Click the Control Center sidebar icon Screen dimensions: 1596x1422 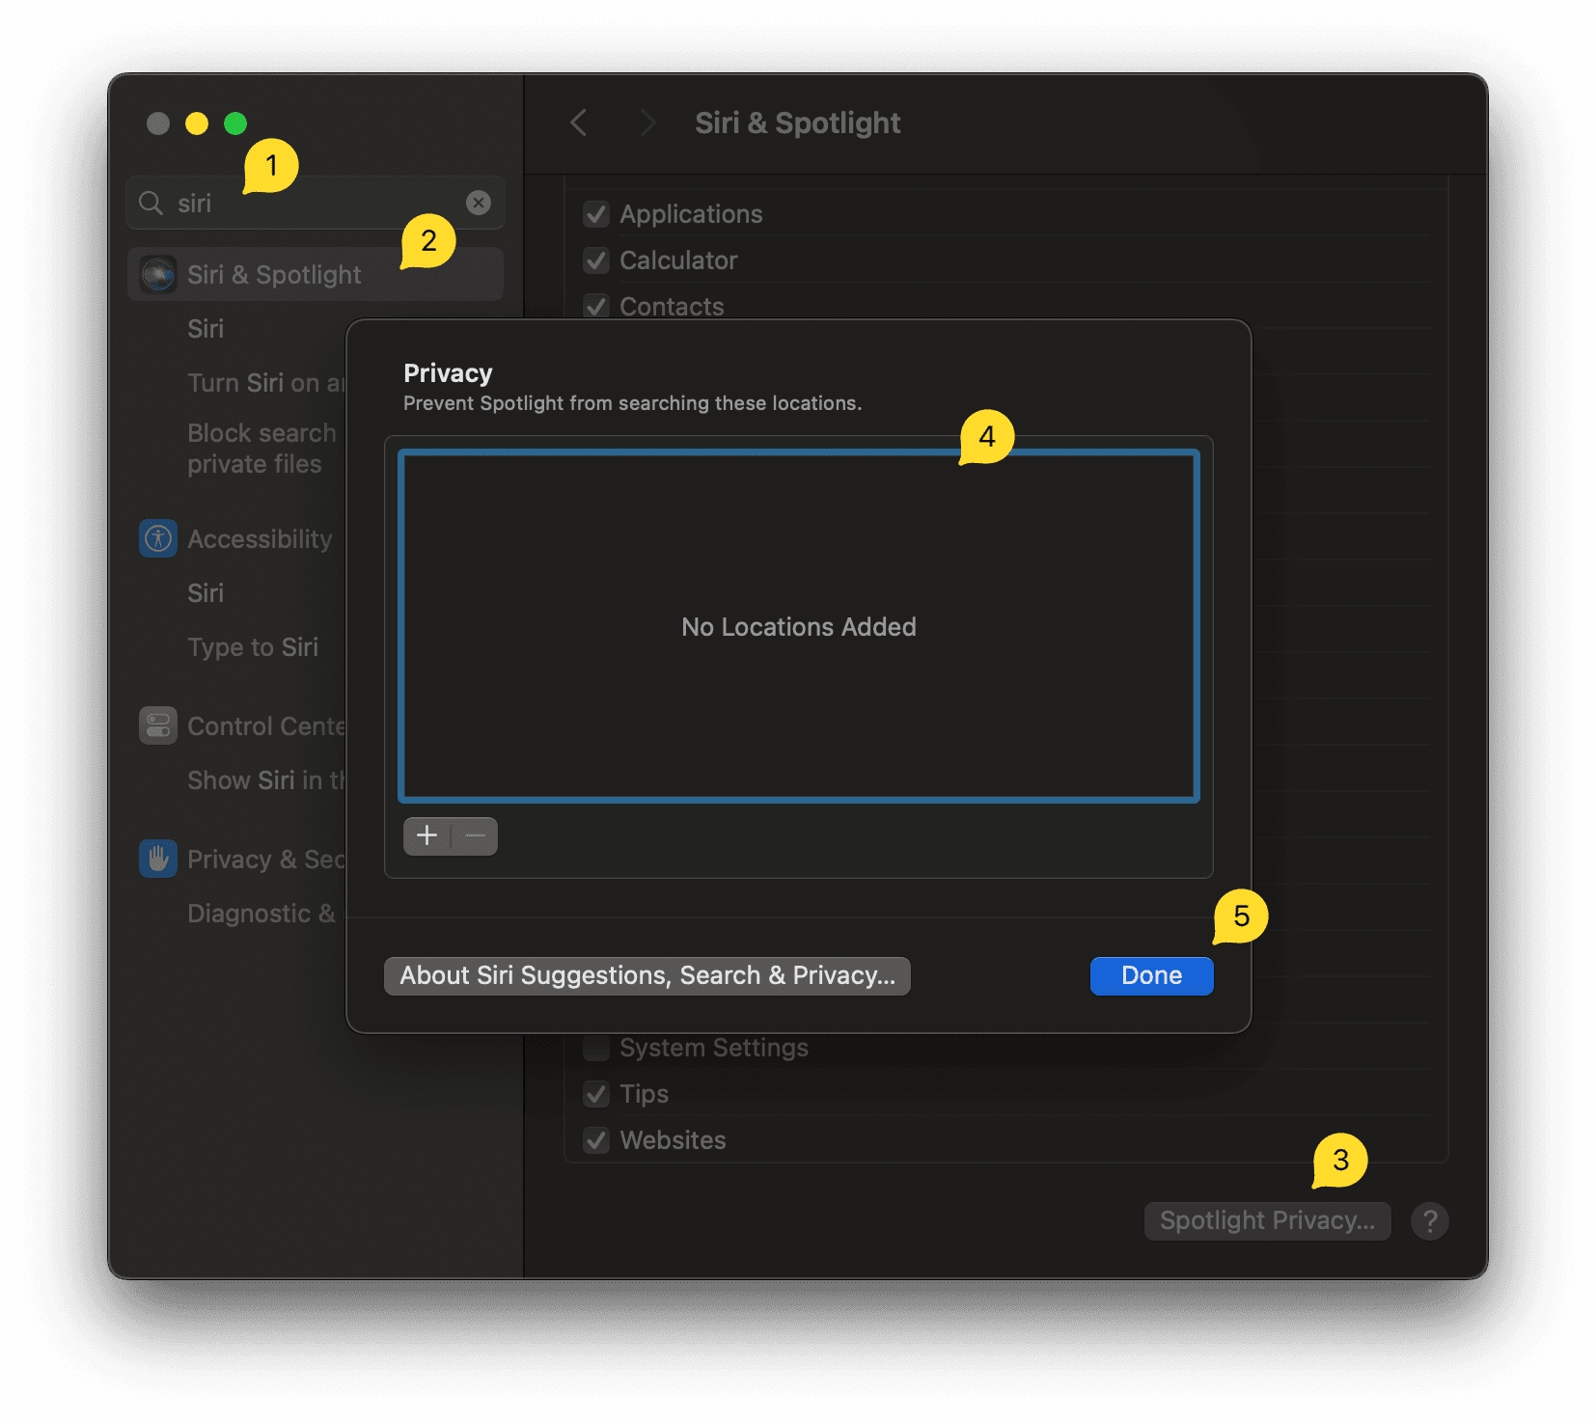pyautogui.click(x=157, y=725)
